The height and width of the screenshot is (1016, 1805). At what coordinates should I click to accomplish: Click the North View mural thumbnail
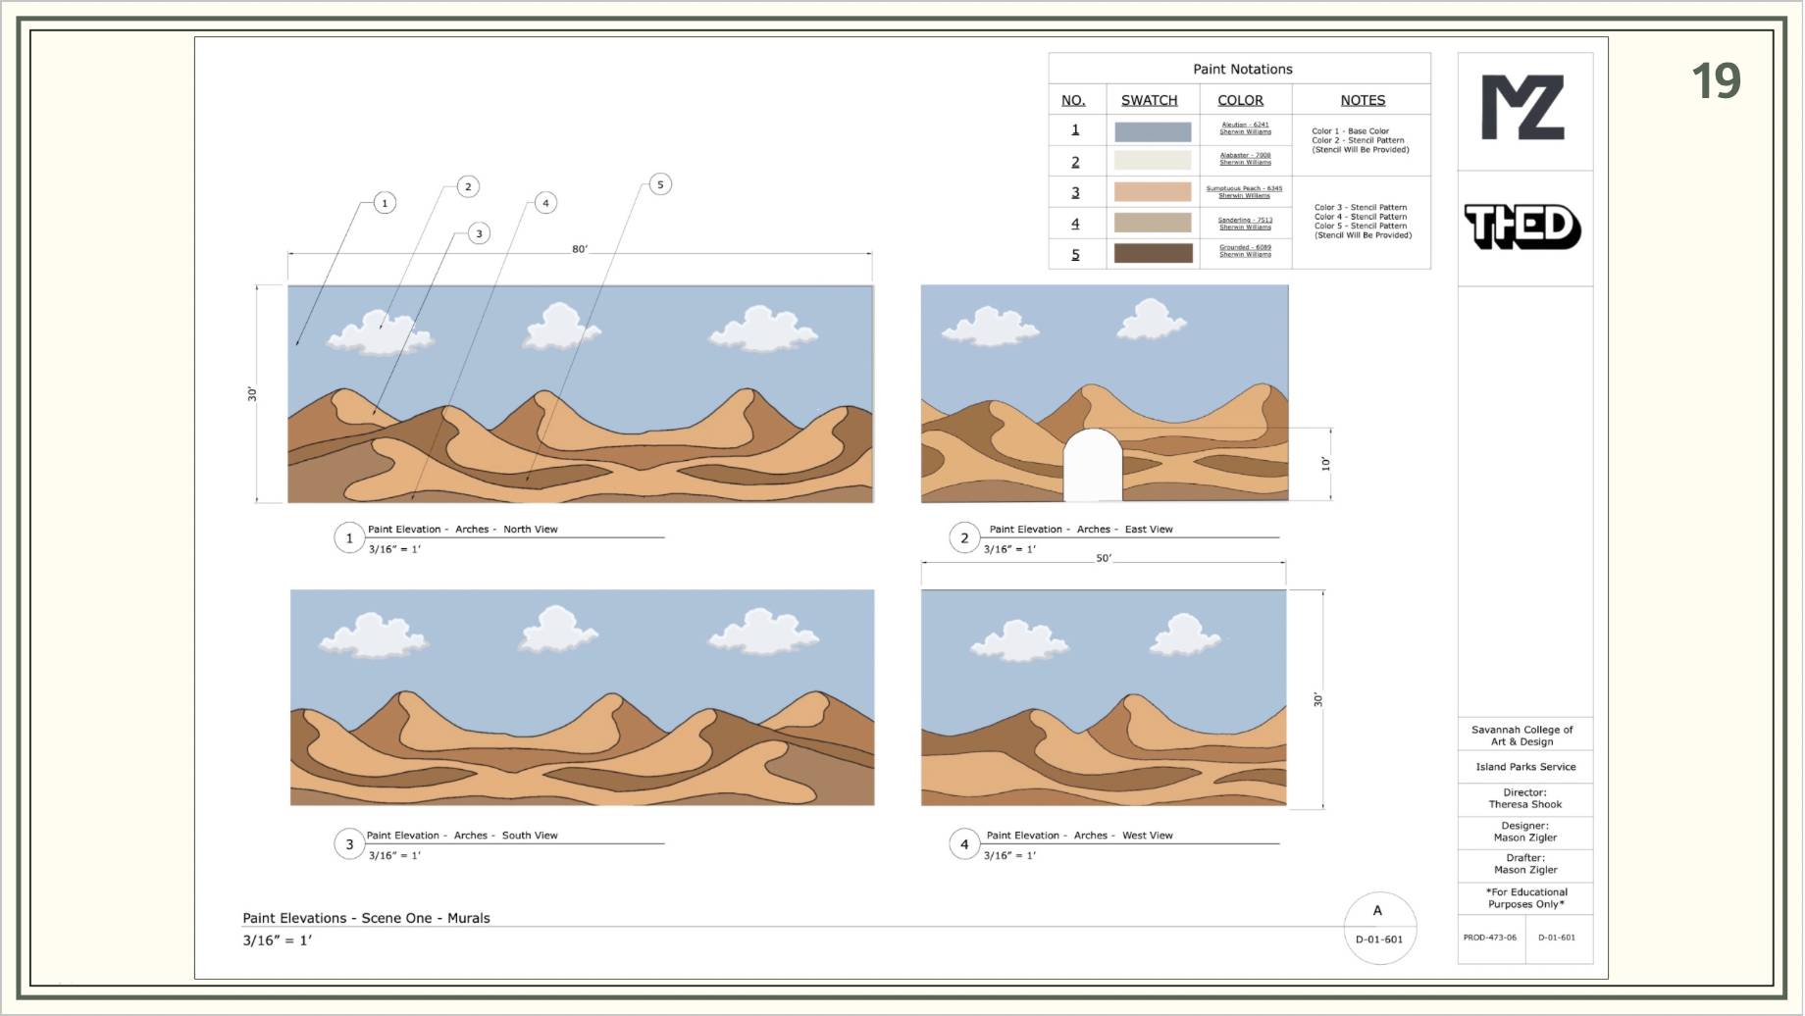(x=580, y=394)
